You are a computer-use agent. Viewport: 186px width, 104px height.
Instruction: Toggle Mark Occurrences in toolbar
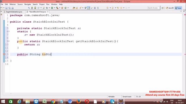coord(88,8)
